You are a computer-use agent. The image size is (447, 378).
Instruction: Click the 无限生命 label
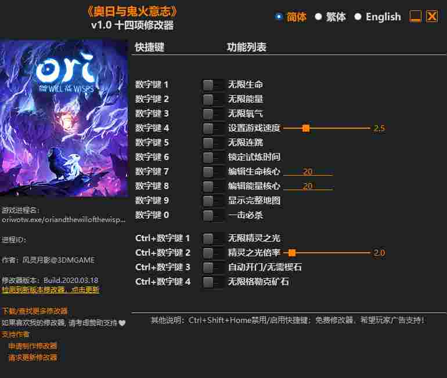pos(245,85)
